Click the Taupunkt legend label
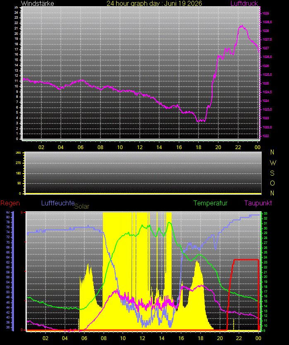This screenshot has height=345, width=289. pyautogui.click(x=258, y=203)
